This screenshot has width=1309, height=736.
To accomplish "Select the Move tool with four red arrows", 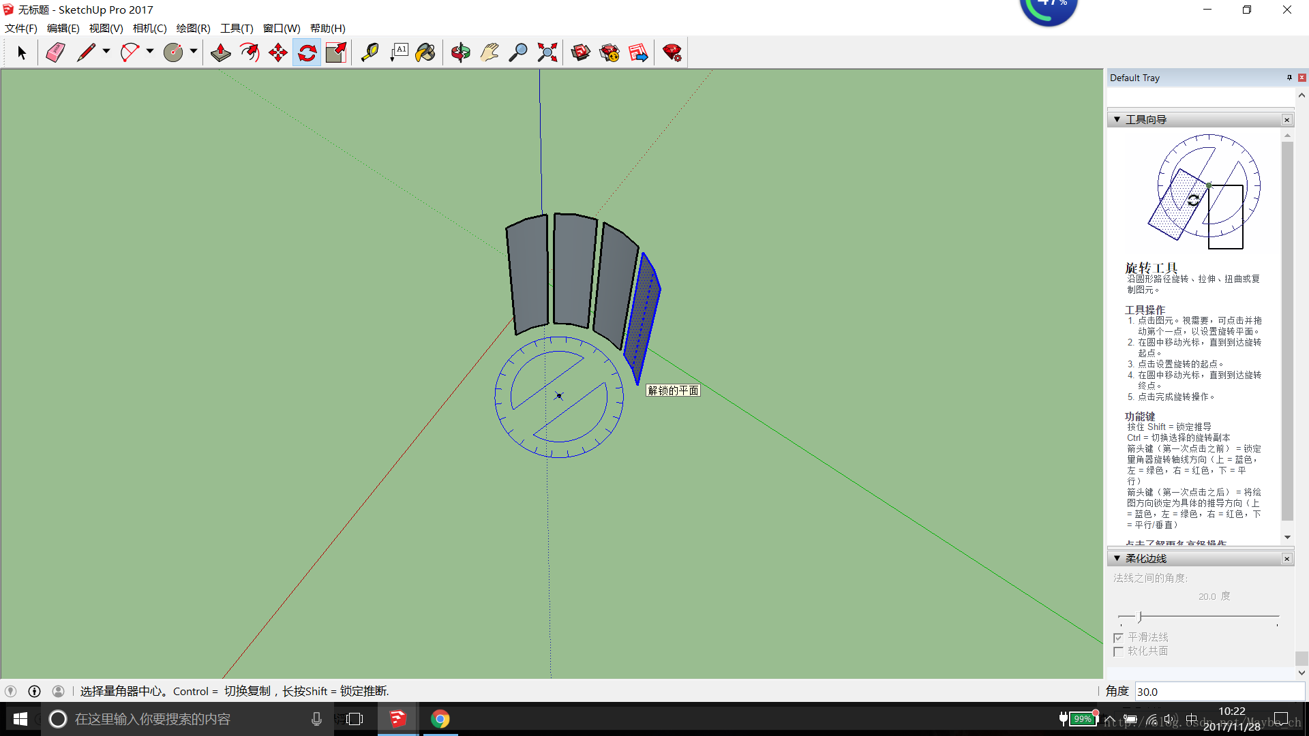I will tap(278, 52).
